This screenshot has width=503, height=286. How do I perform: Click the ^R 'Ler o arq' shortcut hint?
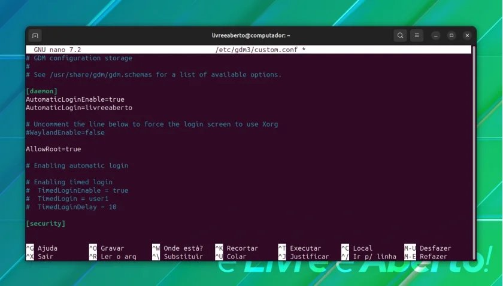113,257
